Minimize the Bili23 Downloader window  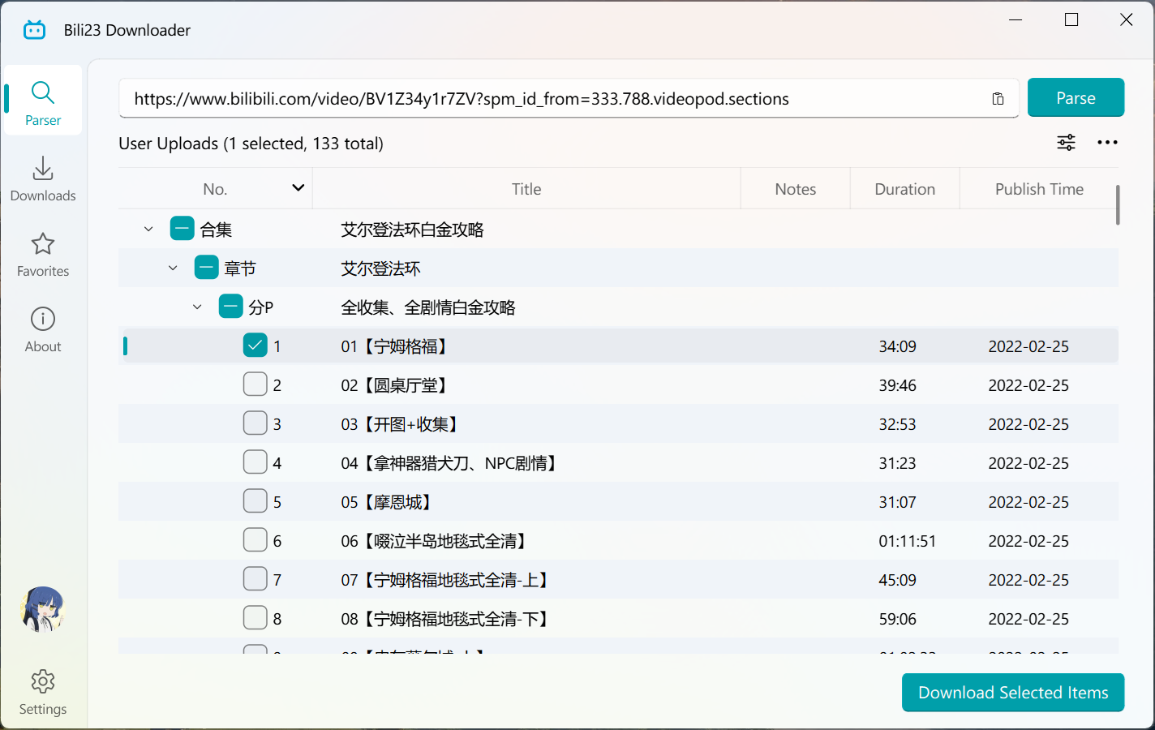(x=1015, y=19)
